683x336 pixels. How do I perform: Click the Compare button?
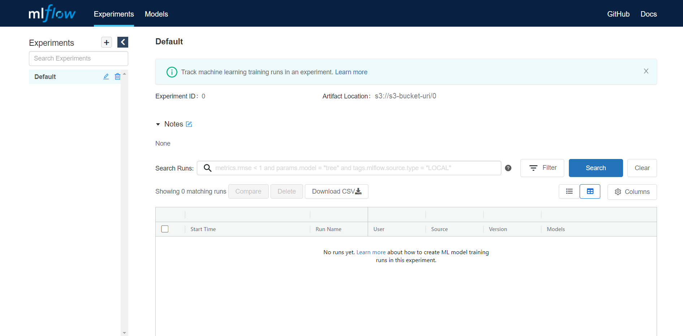248,191
